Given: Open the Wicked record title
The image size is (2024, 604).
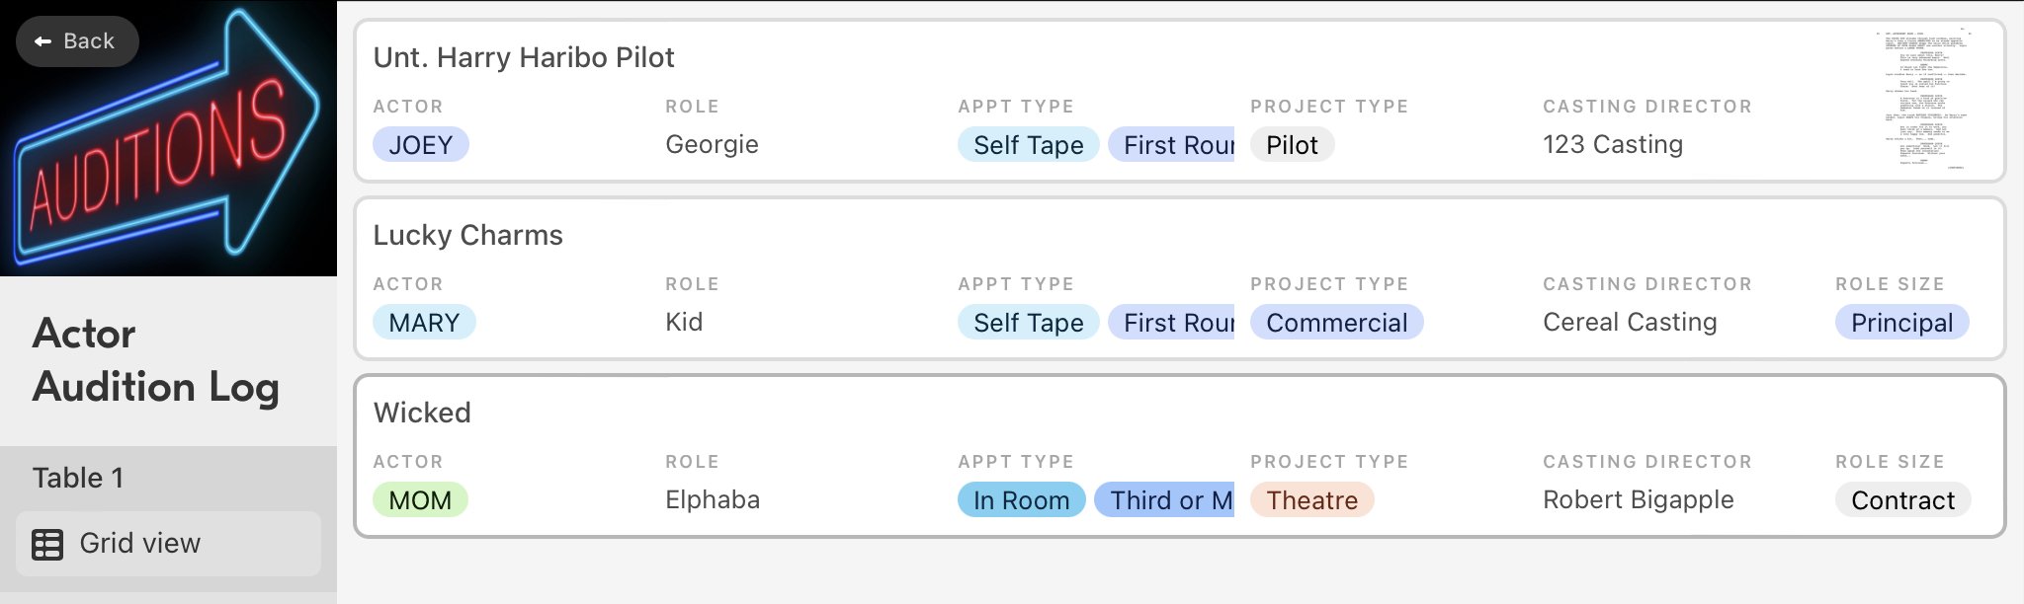Looking at the screenshot, I should pyautogui.click(x=422, y=413).
